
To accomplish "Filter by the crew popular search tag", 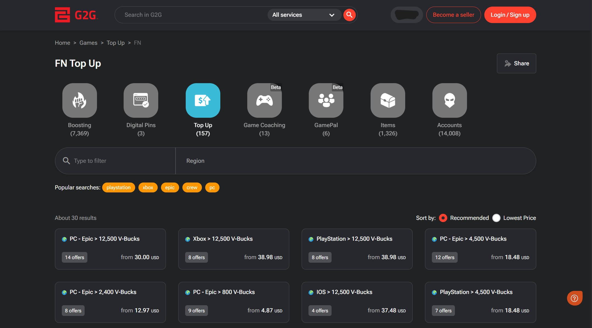I will pos(192,187).
